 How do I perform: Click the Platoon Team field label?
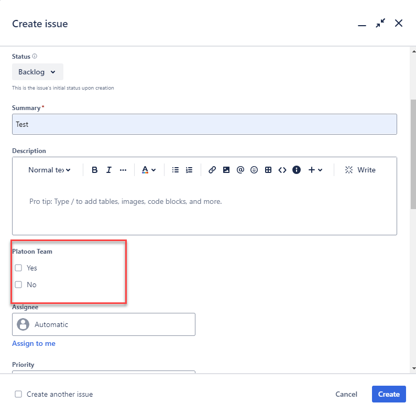click(32, 252)
